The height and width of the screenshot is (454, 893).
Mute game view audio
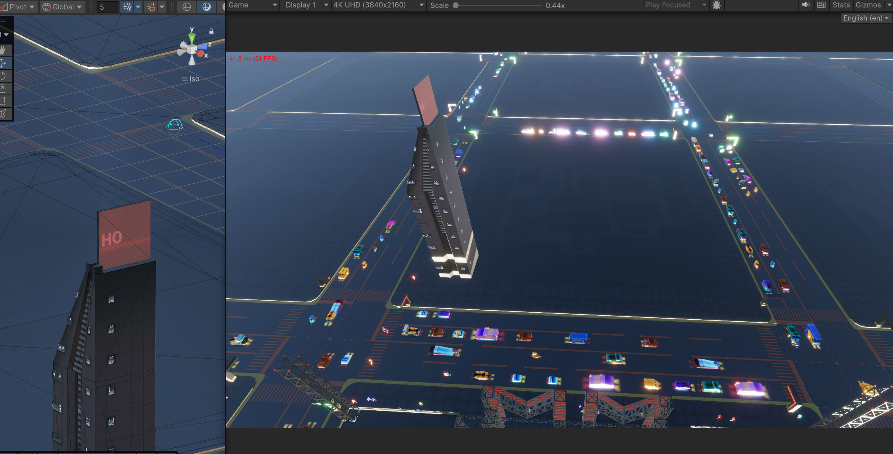(806, 5)
